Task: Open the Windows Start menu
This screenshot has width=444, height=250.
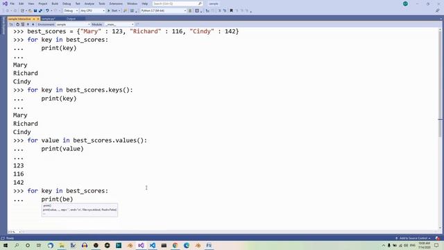Action: pyautogui.click(x=6, y=245)
